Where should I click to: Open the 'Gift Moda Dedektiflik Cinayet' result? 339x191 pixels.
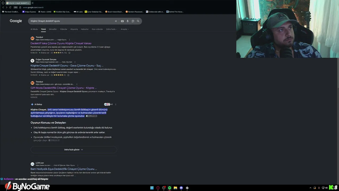64,88
